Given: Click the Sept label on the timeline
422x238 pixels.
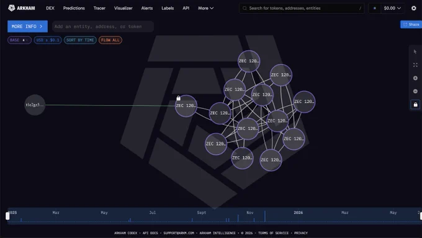Looking at the screenshot, I should pos(202,213).
